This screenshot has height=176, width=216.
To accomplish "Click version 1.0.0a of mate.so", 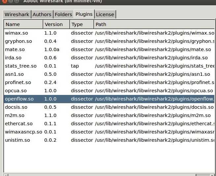I will (52, 49).
